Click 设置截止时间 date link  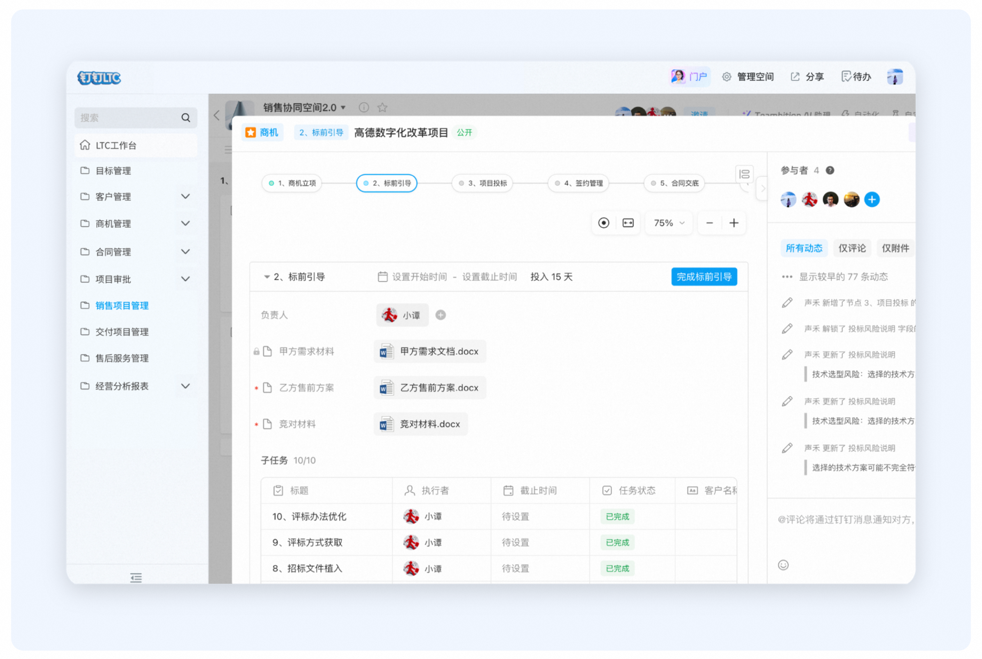click(489, 277)
